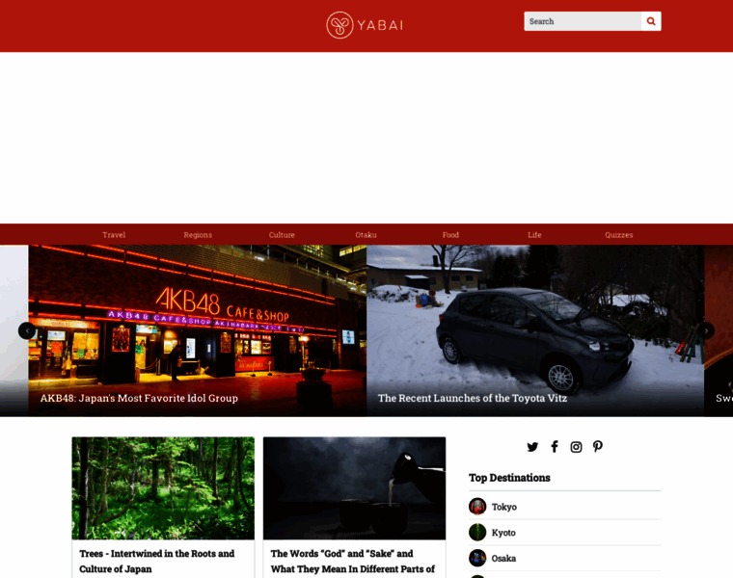This screenshot has height=578, width=733.
Task: Open "AKB48: Japan's Most Favorite Idol Group" title
Action: [x=139, y=398]
